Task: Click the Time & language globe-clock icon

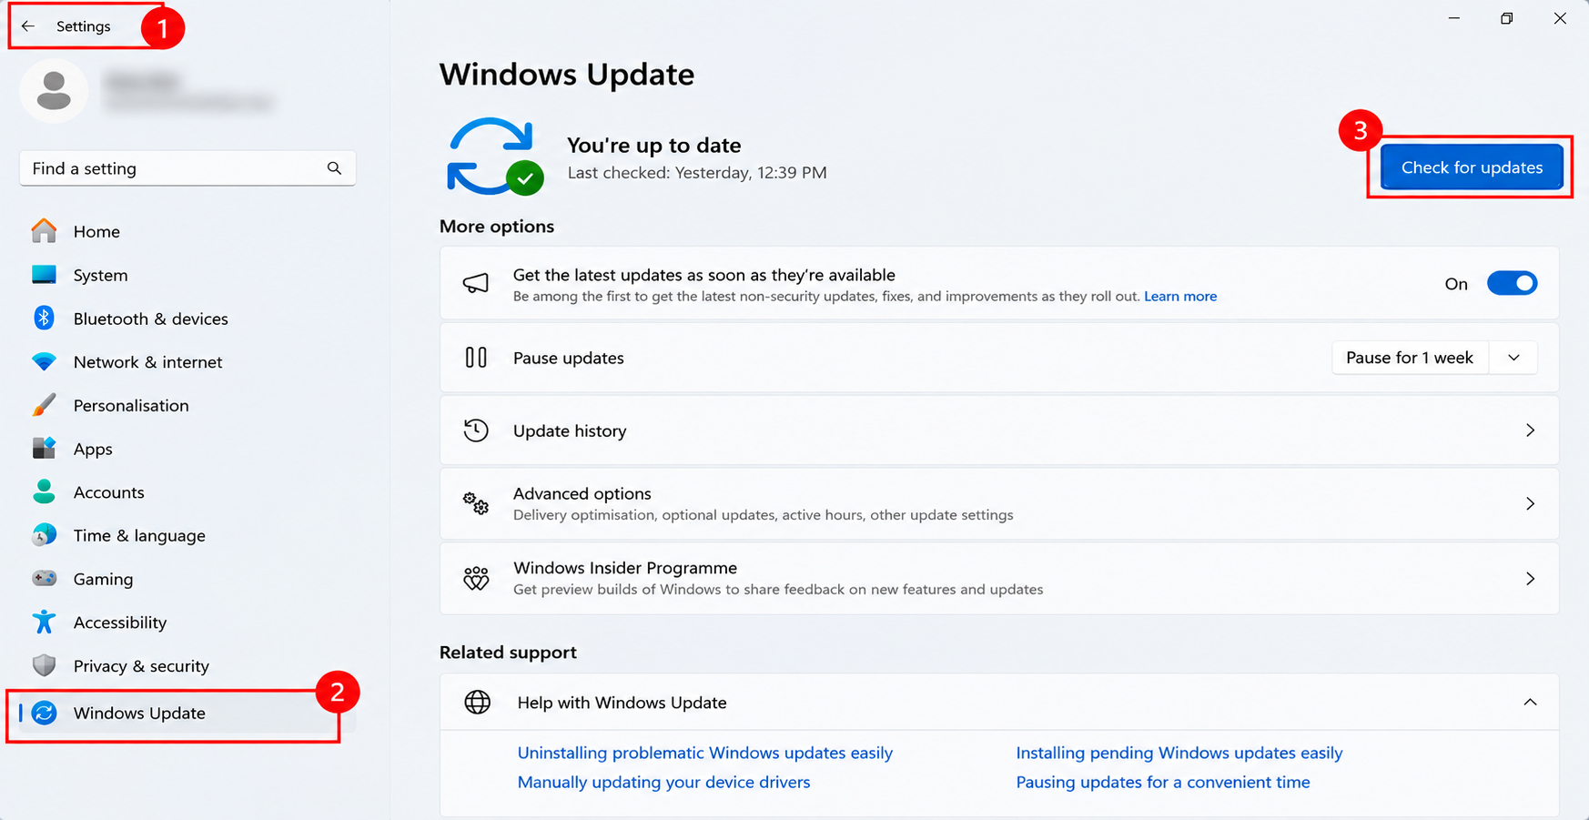Action: [x=44, y=535]
